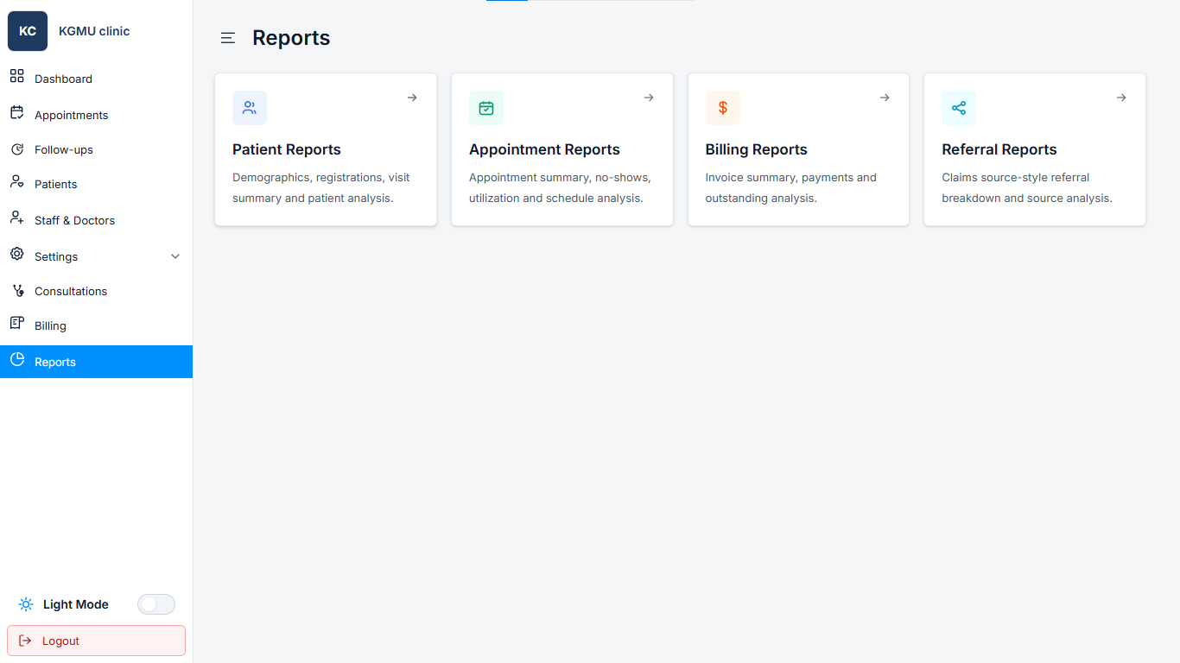Open the Referral Reports card title
Image resolution: width=1180 pixels, height=663 pixels.
pos(999,149)
